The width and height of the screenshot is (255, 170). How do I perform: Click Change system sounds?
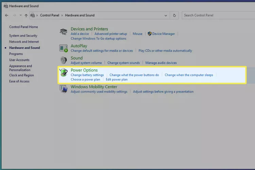tap(123, 63)
